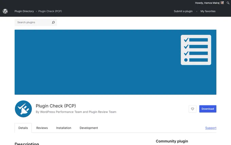
Task: Click the checklist graphic in the banner
Action: tap(196, 50)
